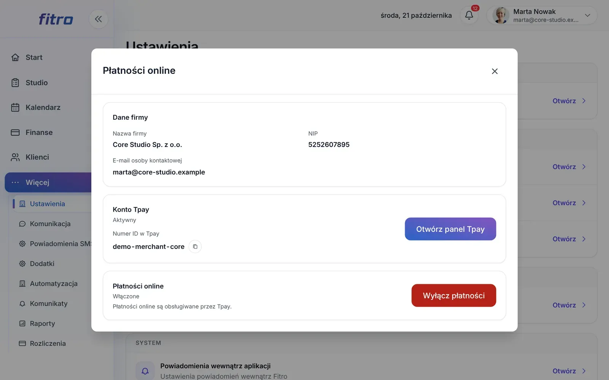Click contact email marta@core-studio.example
The width and height of the screenshot is (609, 380).
pos(159,172)
